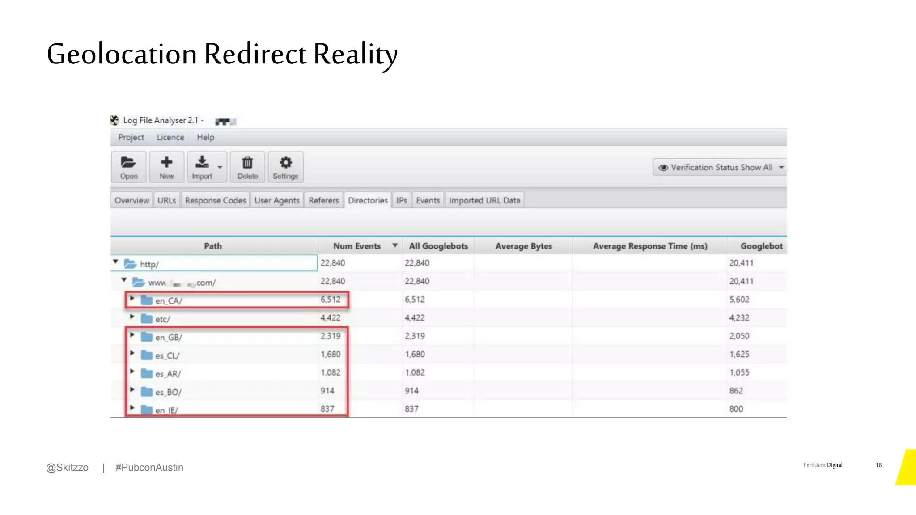This screenshot has width=916, height=515.
Task: Expand the en_GB directory
Action: tap(132, 335)
